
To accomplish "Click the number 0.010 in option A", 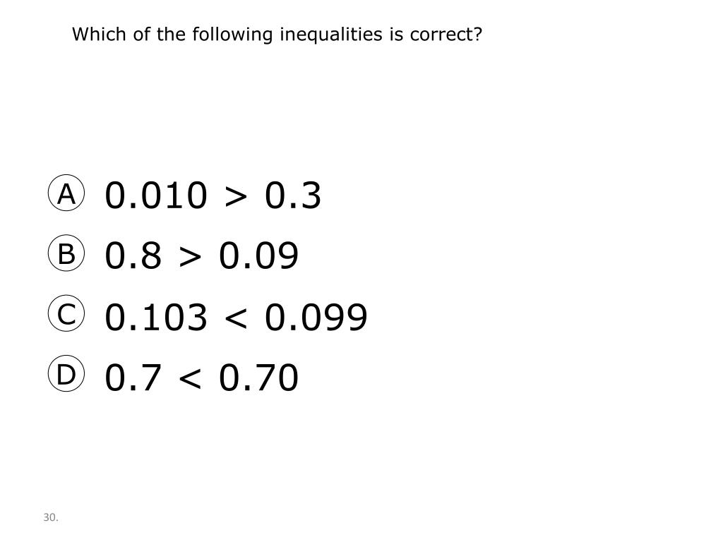I will pos(156,195).
